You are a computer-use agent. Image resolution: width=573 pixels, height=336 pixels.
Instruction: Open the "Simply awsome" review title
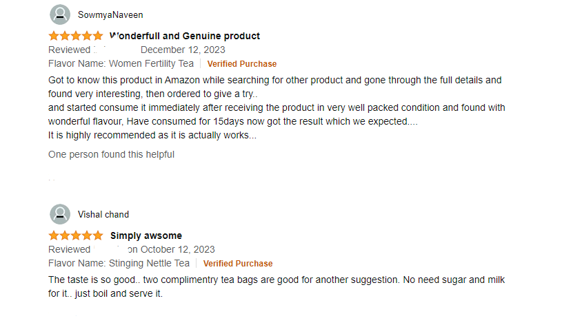146,235
